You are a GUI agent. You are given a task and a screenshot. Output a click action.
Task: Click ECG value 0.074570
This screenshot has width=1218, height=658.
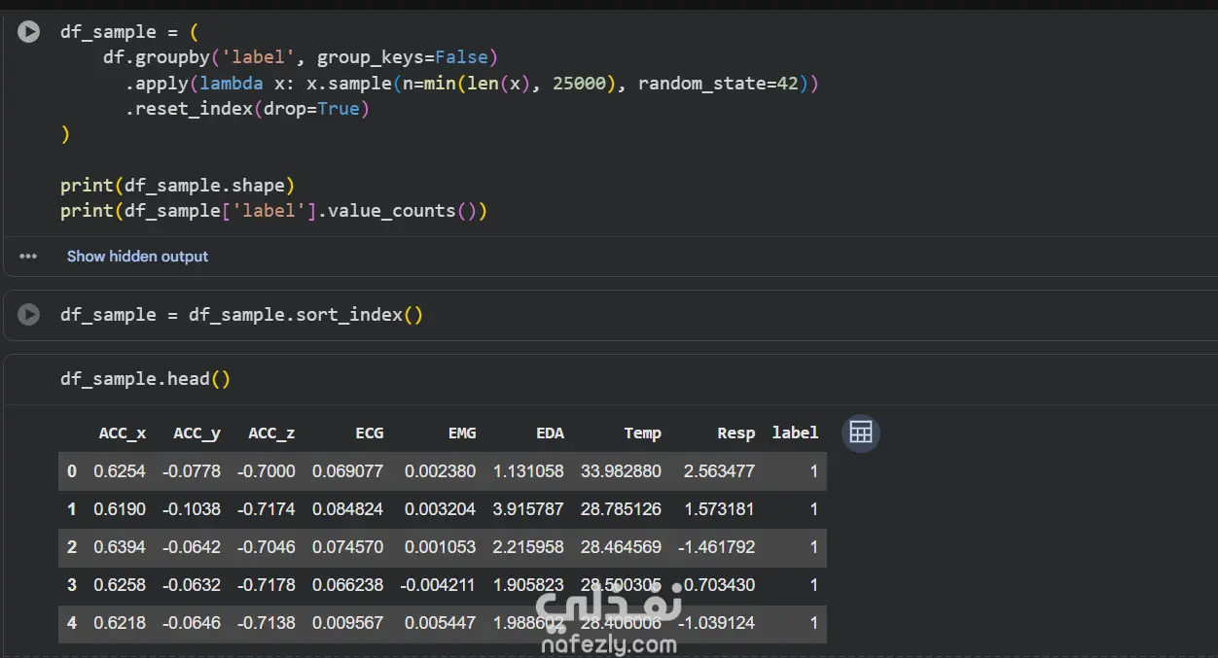pos(347,547)
